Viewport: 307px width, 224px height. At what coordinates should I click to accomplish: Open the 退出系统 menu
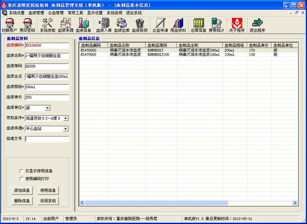(x=134, y=13)
